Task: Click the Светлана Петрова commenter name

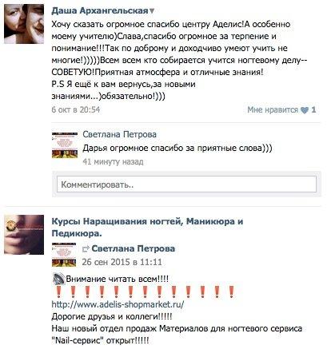Action: click(119, 135)
